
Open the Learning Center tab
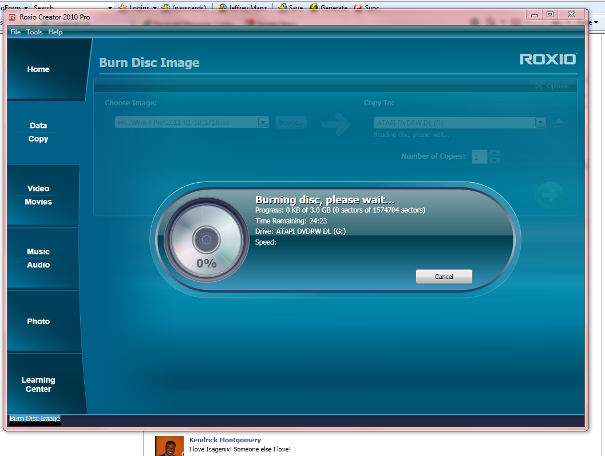(x=46, y=384)
